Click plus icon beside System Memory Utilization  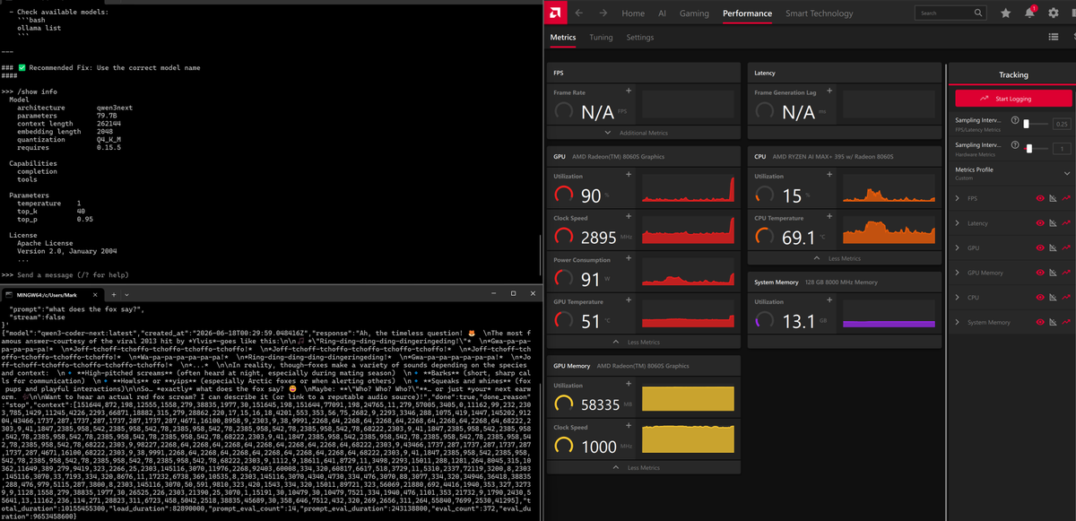tap(829, 301)
